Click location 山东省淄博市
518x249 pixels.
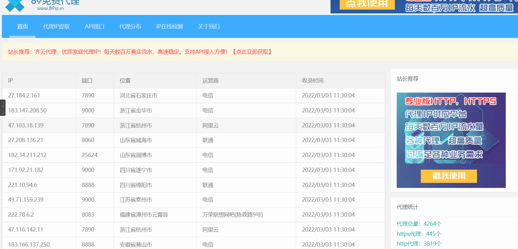tap(136, 155)
